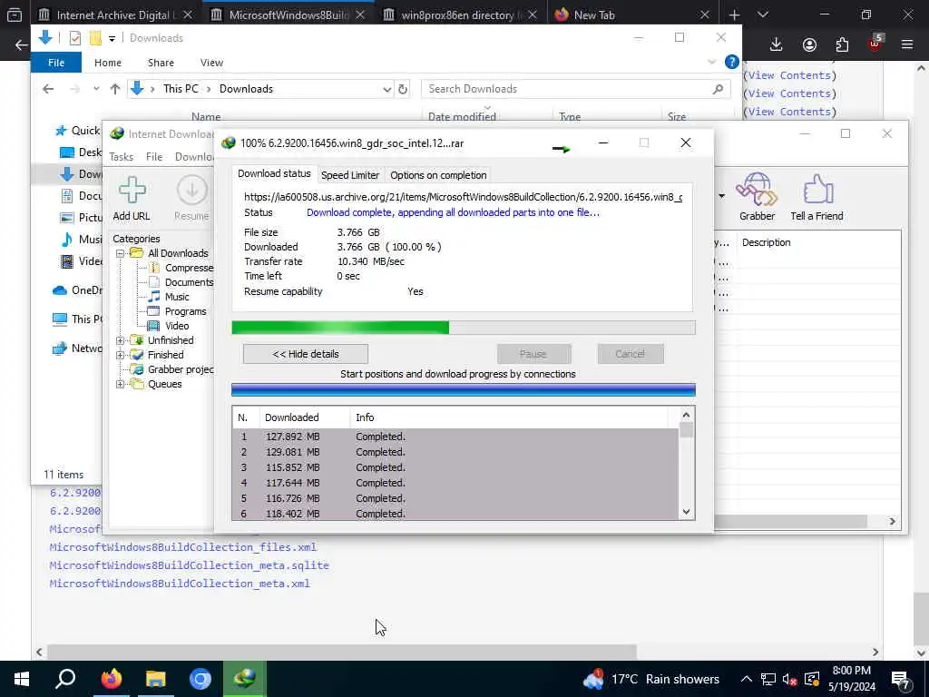929x697 pixels.
Task: Click the network tray icon
Action: (x=768, y=679)
